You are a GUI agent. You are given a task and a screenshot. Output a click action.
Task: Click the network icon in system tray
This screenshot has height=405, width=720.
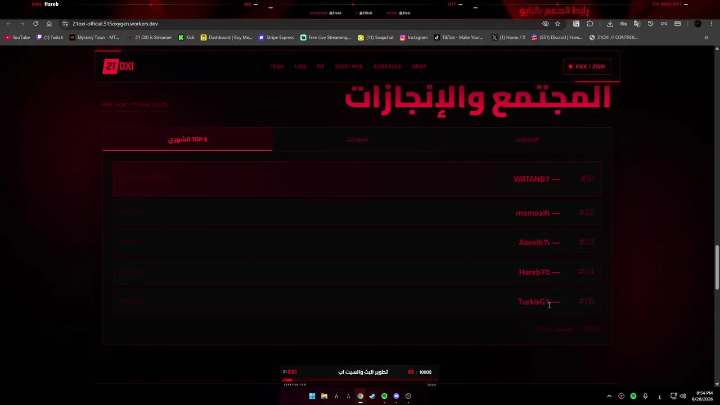pos(673,396)
